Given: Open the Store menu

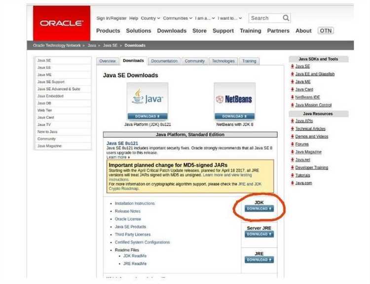Looking at the screenshot, I should (x=199, y=31).
